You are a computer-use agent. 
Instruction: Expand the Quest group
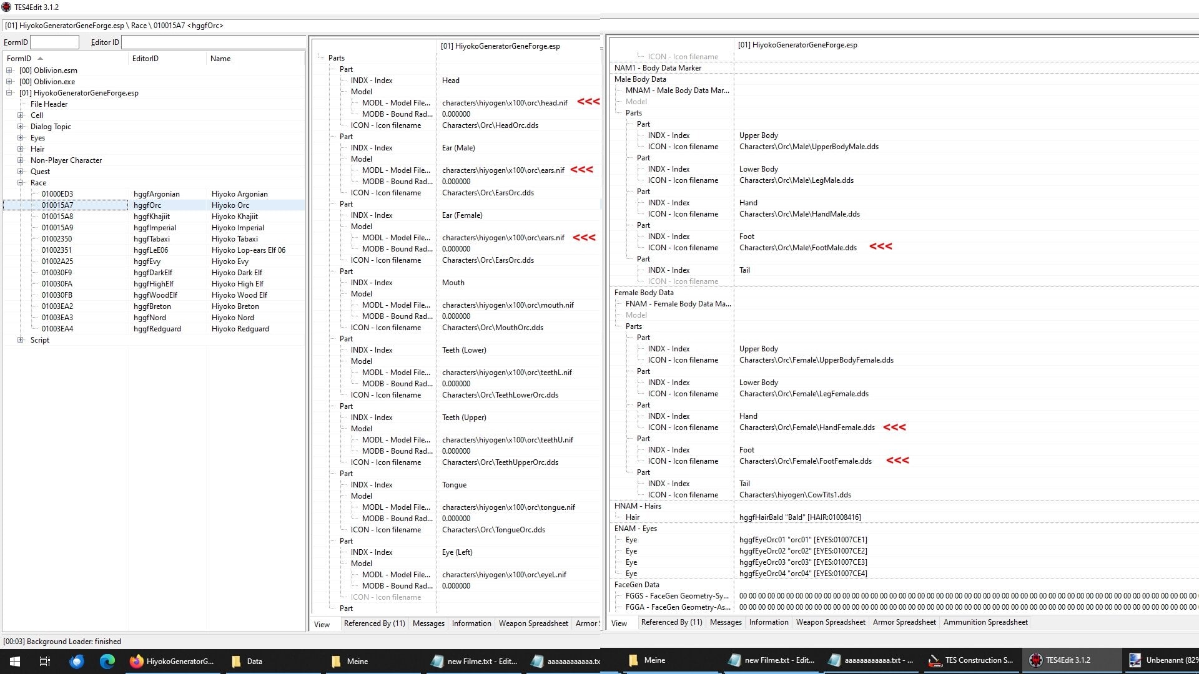[x=21, y=172]
